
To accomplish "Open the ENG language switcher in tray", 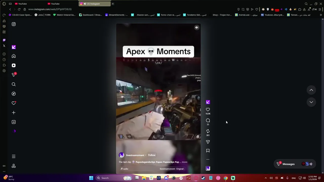I will 294,178.
